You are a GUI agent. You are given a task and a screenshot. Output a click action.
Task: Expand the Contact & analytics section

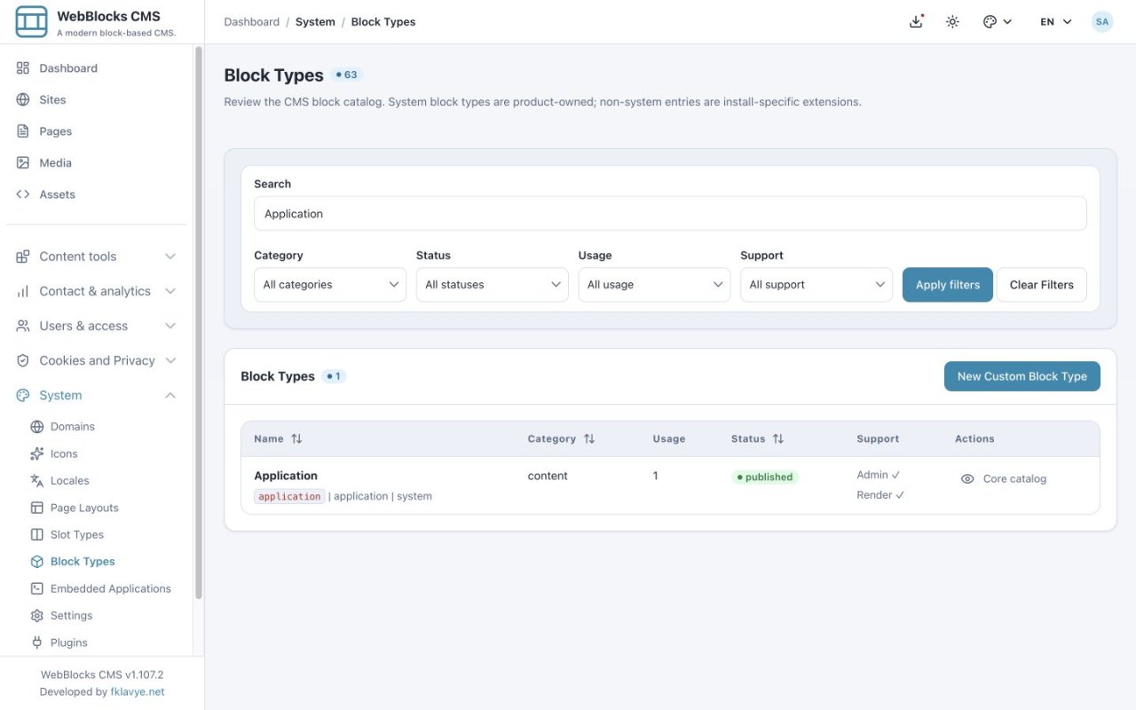click(96, 291)
